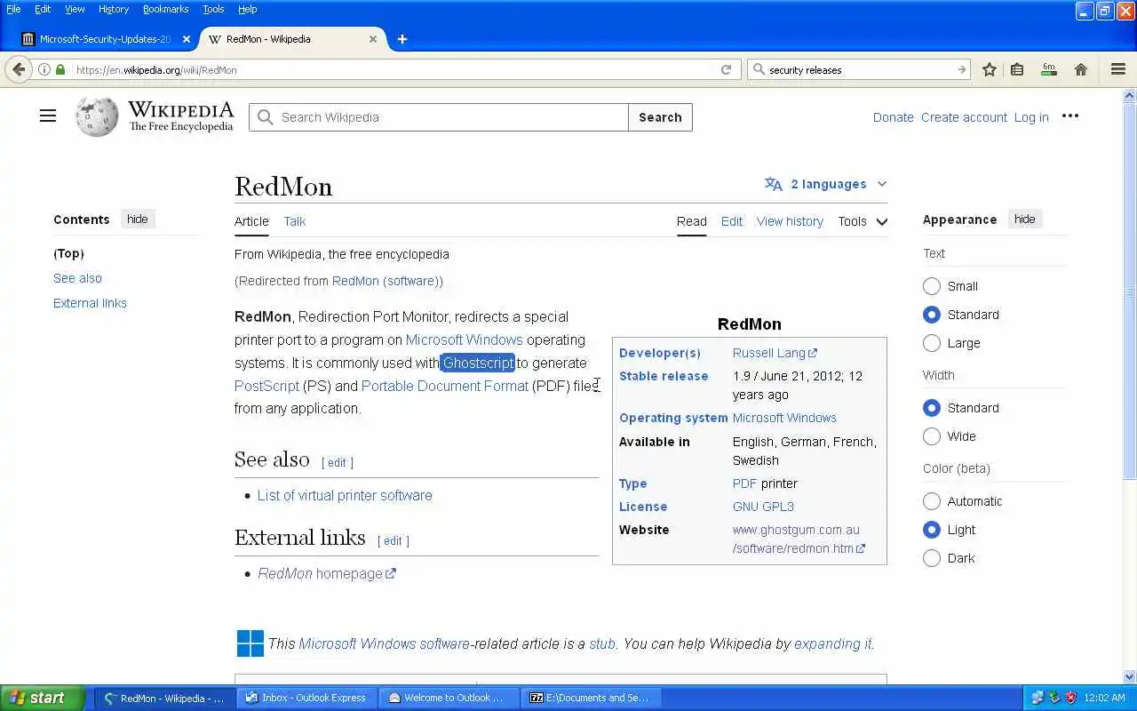The image size is (1137, 711).
Task: Click the Log in link
Action: tap(1031, 117)
